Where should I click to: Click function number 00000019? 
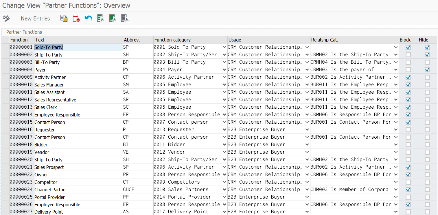tap(22, 152)
